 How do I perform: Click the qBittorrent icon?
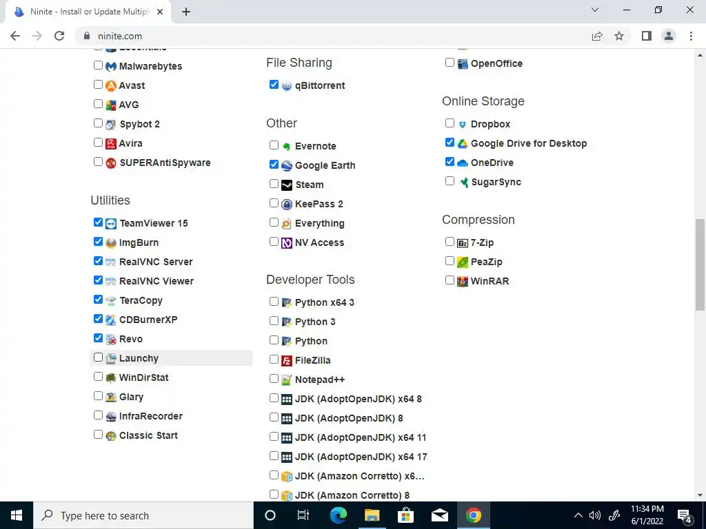287,86
